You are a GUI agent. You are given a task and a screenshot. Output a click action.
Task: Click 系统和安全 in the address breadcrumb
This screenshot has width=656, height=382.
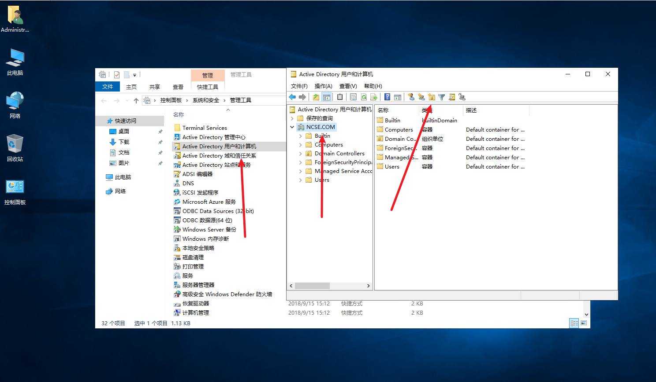coord(206,100)
